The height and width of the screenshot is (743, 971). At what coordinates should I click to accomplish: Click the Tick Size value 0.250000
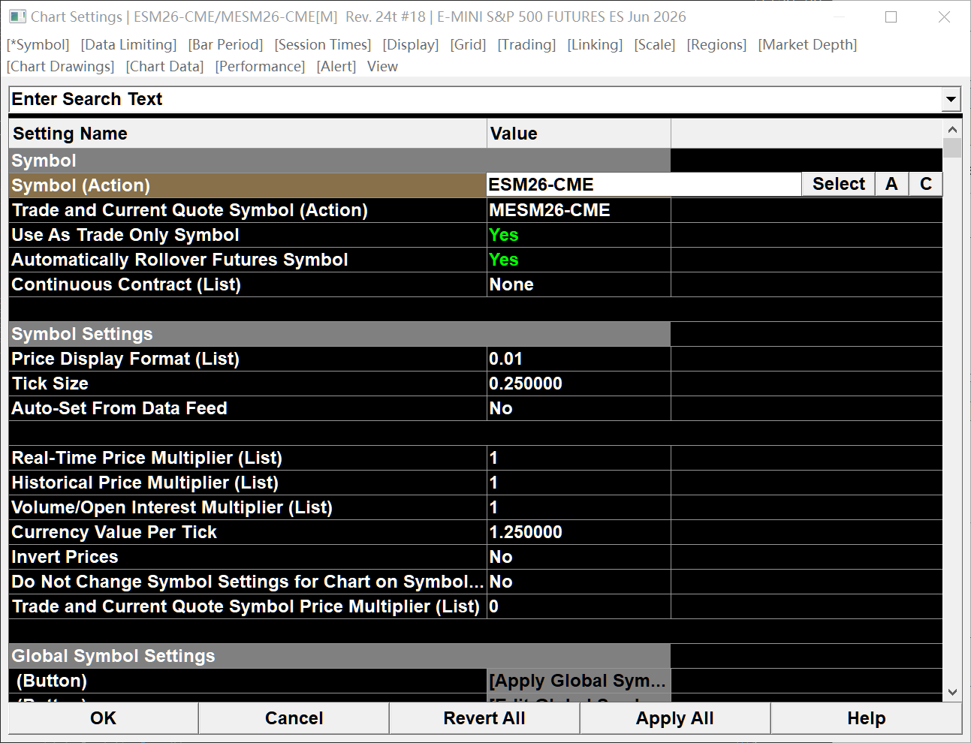[579, 384]
